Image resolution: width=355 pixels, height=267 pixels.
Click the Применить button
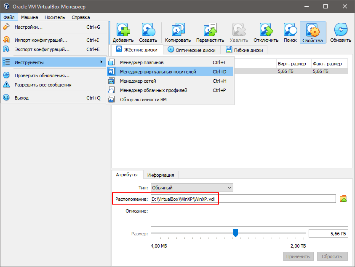298,256
